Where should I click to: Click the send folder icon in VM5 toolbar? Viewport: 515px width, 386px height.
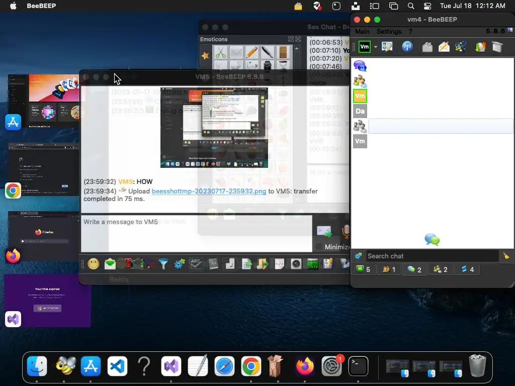tap(263, 263)
